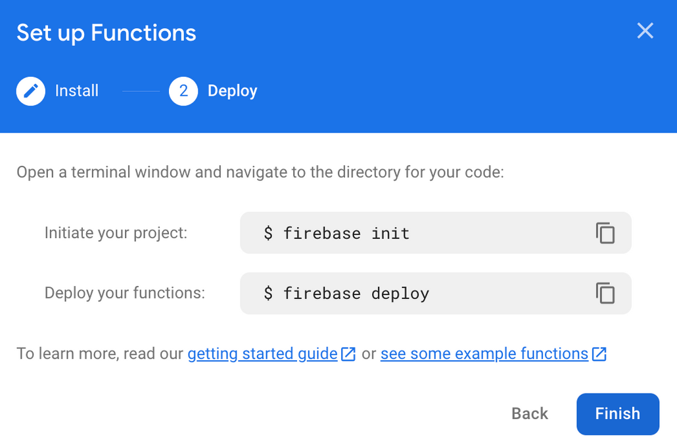Open the getting started guide link
Viewport: 677px width, 448px height.
262,354
